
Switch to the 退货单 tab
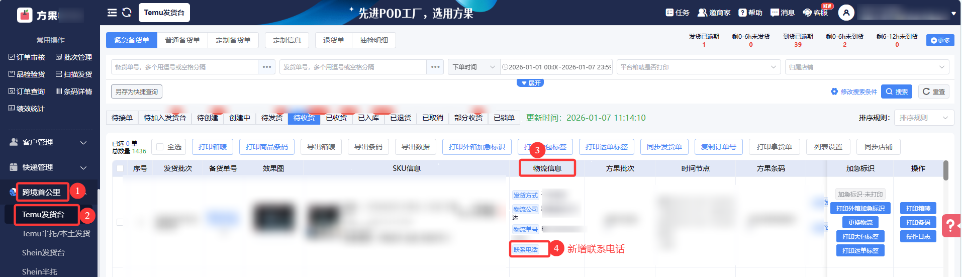(x=334, y=40)
